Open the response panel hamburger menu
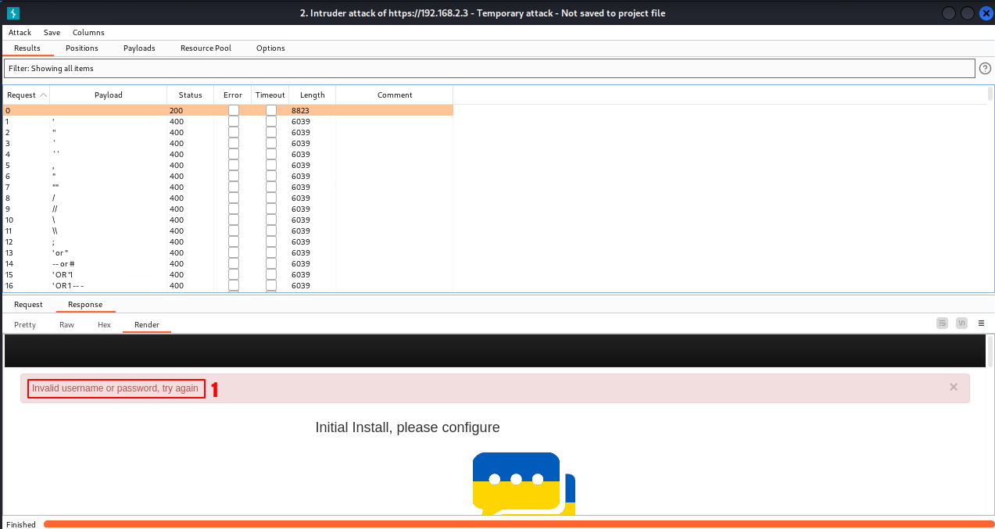 pyautogui.click(x=982, y=323)
